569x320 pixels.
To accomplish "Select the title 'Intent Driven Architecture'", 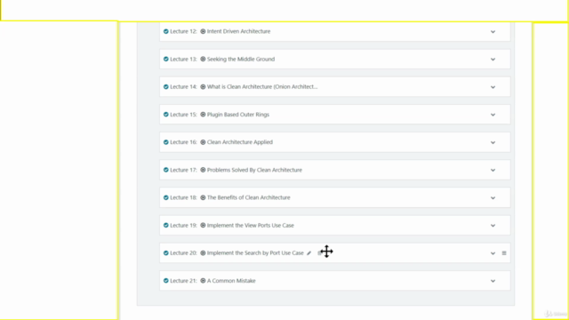I will pyautogui.click(x=238, y=32).
